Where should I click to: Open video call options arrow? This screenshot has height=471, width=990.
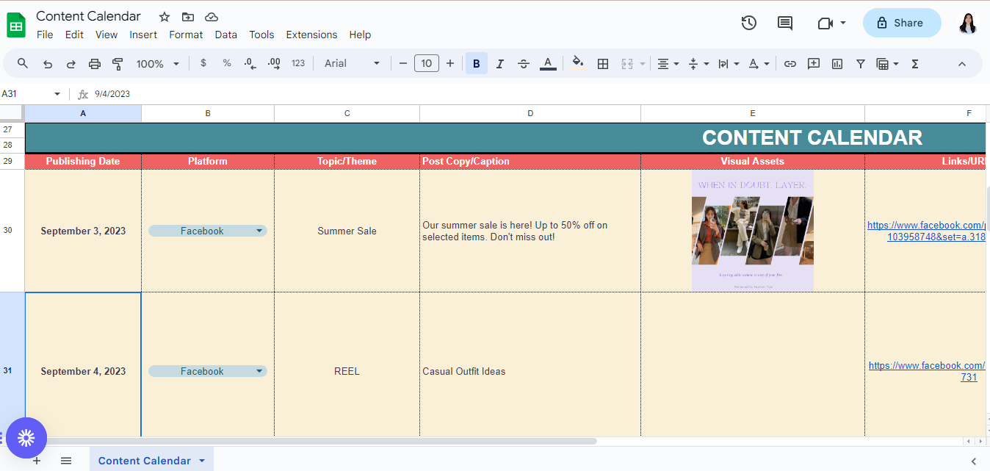pos(843,23)
